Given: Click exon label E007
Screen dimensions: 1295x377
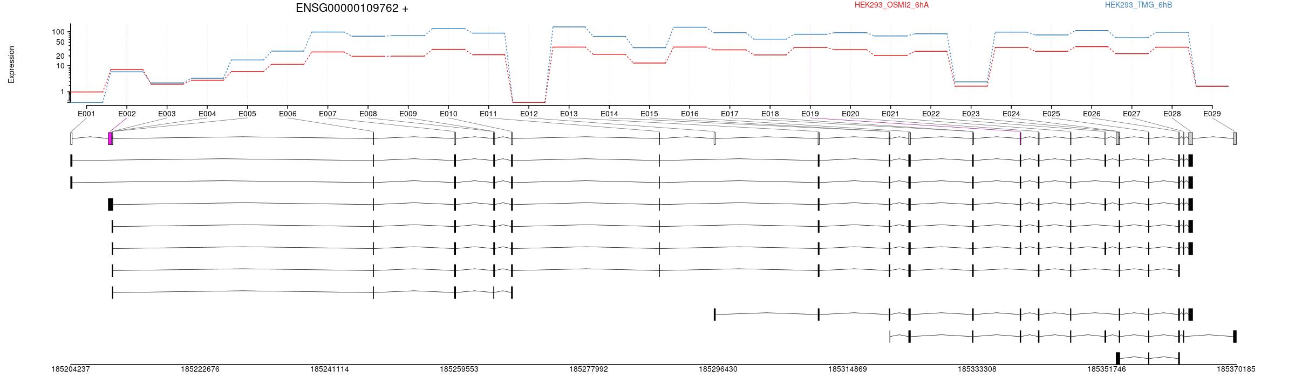Looking at the screenshot, I should coord(328,114).
